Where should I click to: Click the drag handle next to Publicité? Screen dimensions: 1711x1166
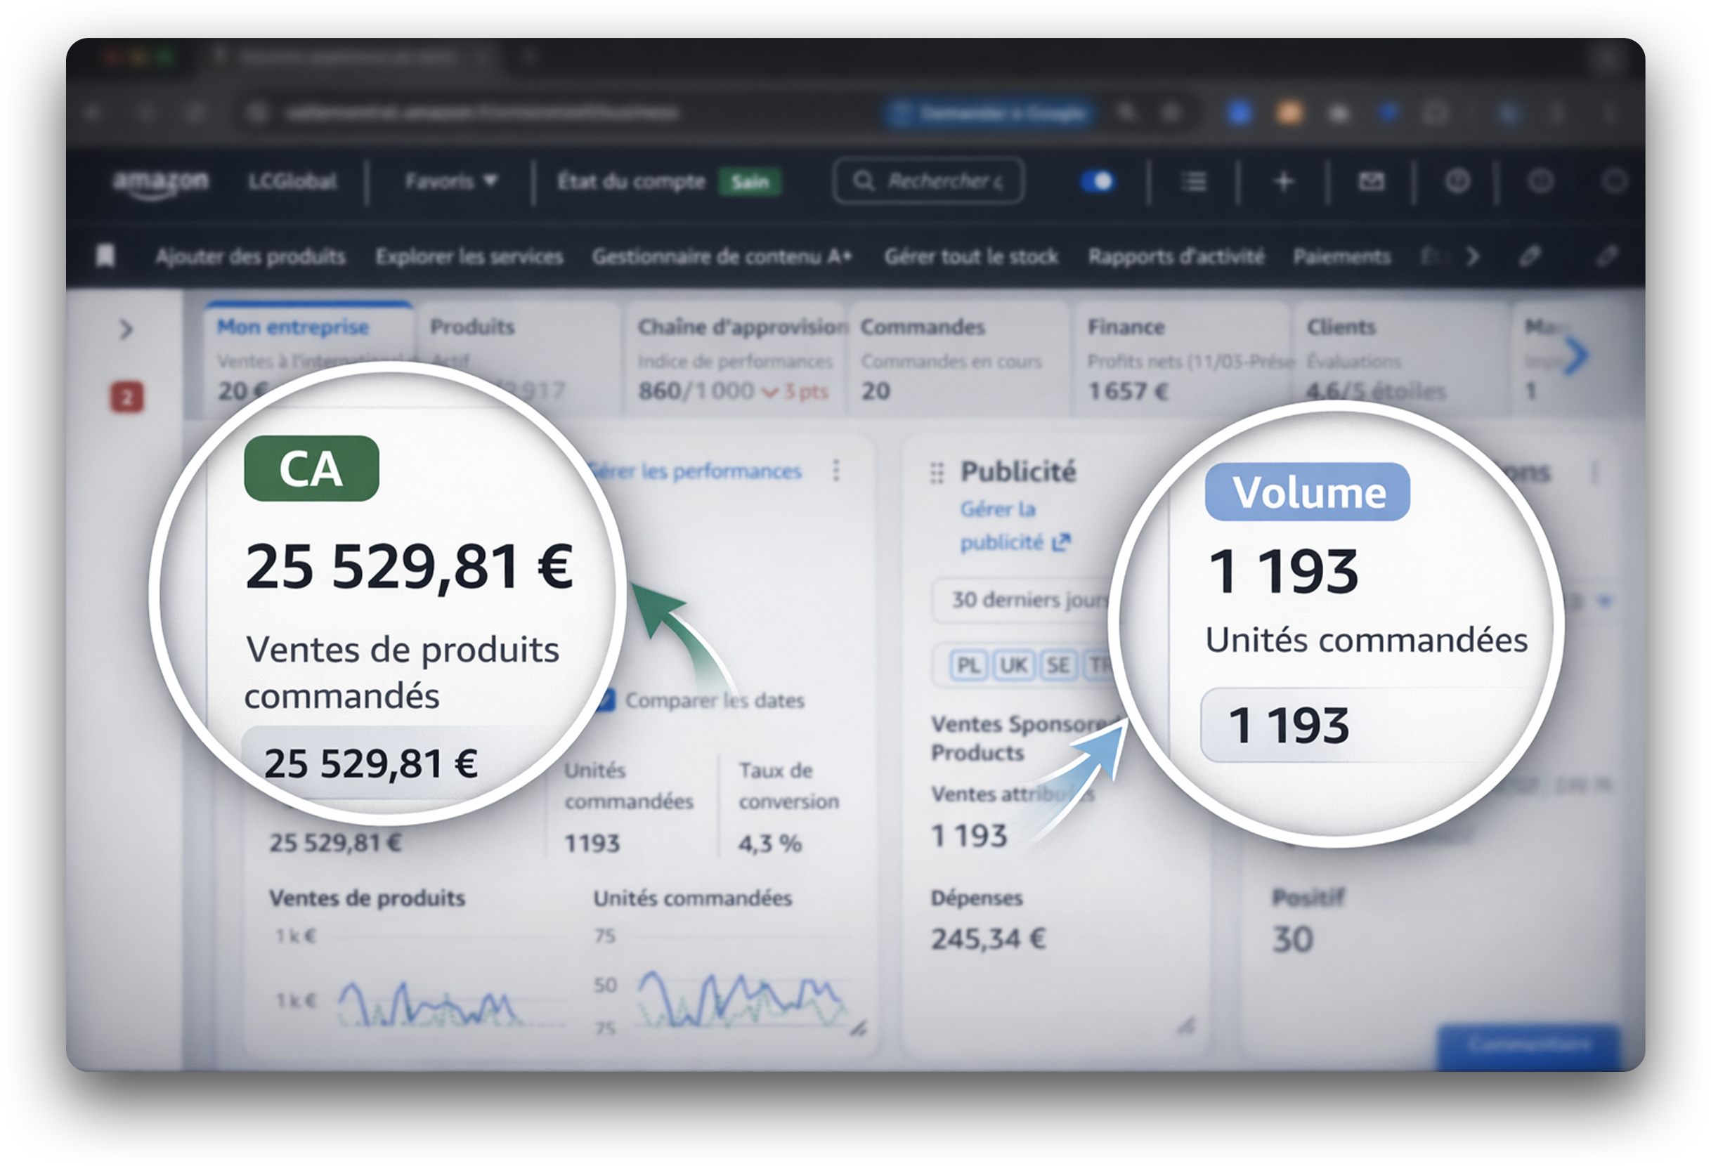[937, 473]
